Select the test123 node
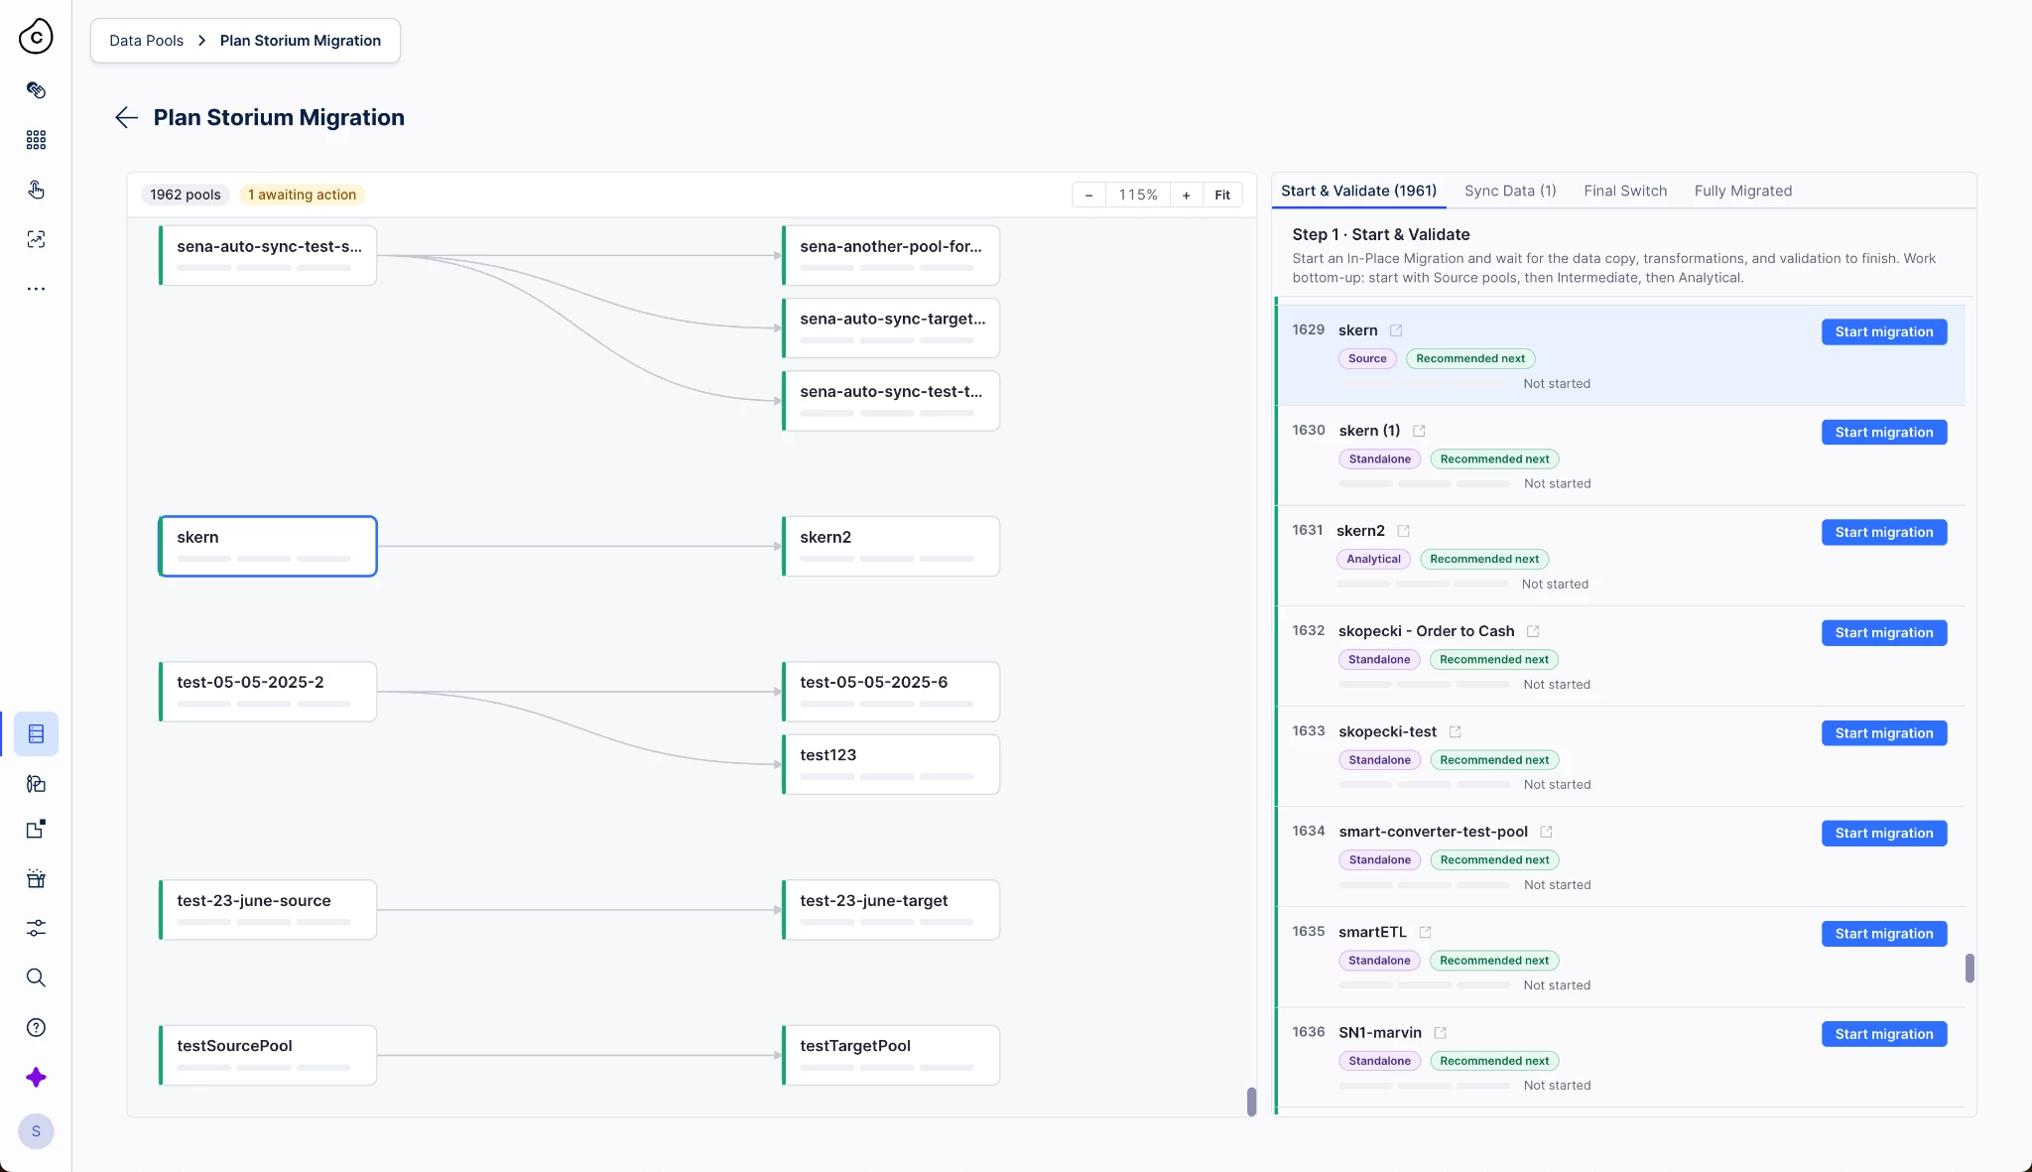Image resolution: width=2032 pixels, height=1172 pixels. click(891, 764)
